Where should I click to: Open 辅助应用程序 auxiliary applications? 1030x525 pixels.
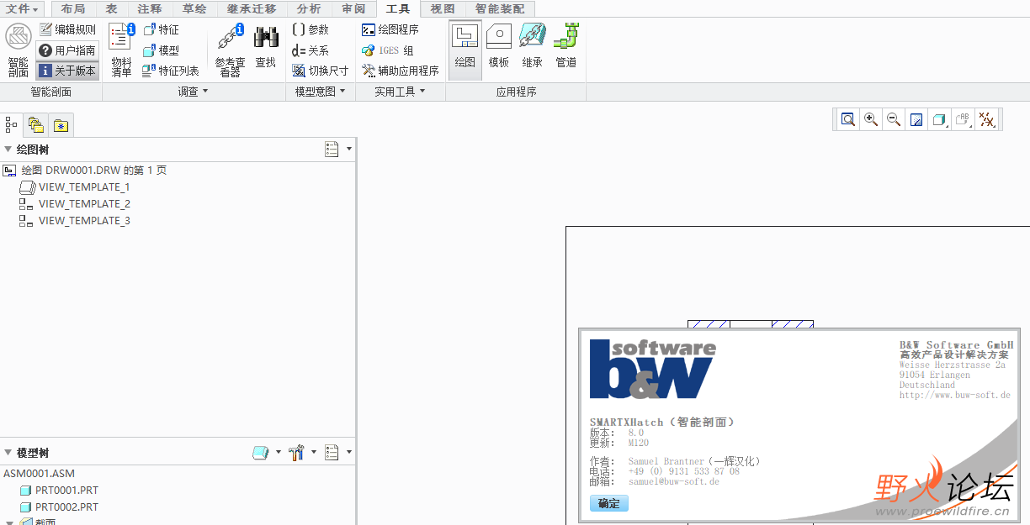(x=401, y=71)
